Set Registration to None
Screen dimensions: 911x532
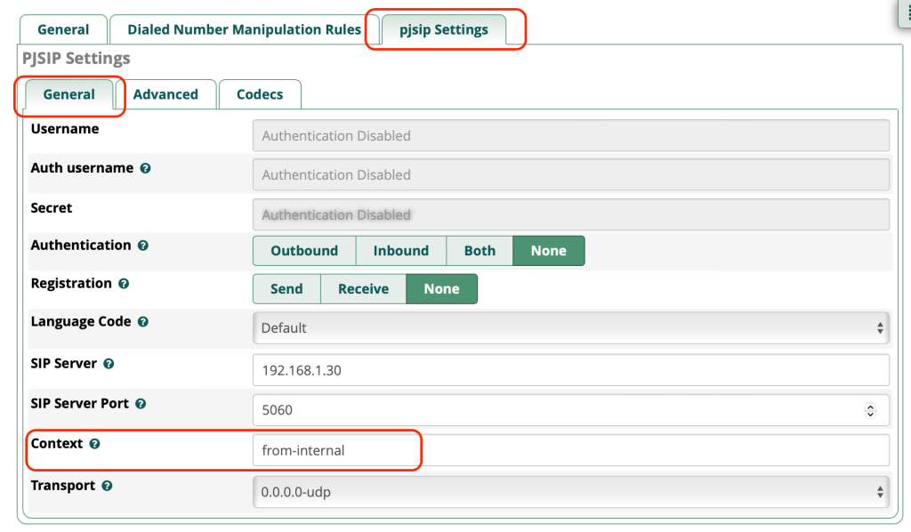[x=441, y=289]
